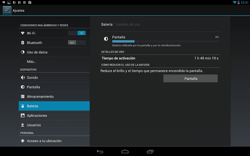Viewport: 250px width, 156px height.
Task: Open the image notification icon in status bar
Action: coord(9,2)
